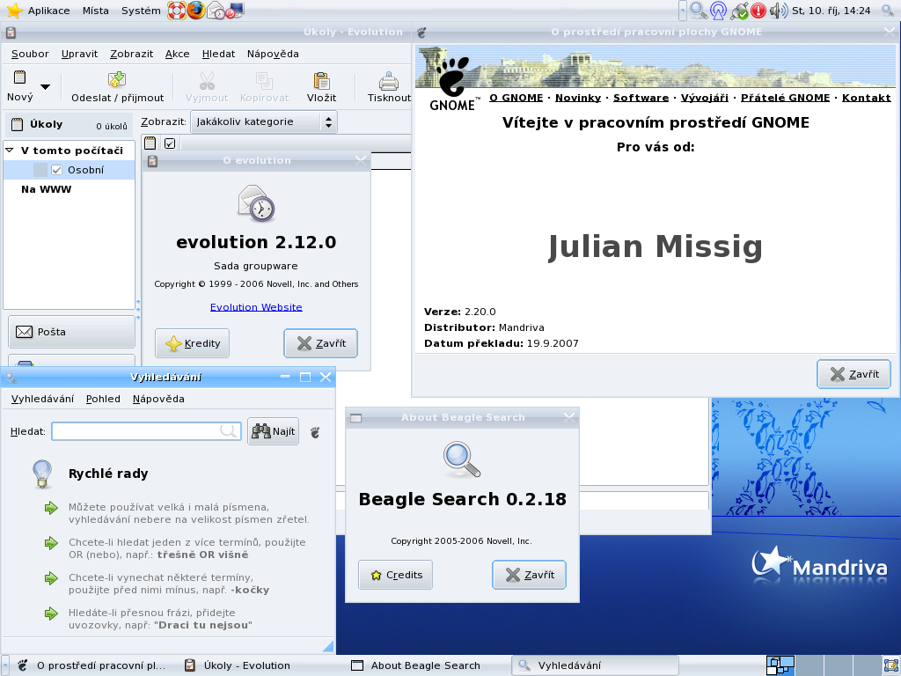
Task: Click Credits in About Beagle Search
Action: [395, 575]
